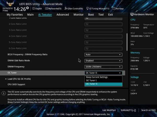Show the Hot Keys label
This screenshot has width=157, height=117.
[120, 9]
